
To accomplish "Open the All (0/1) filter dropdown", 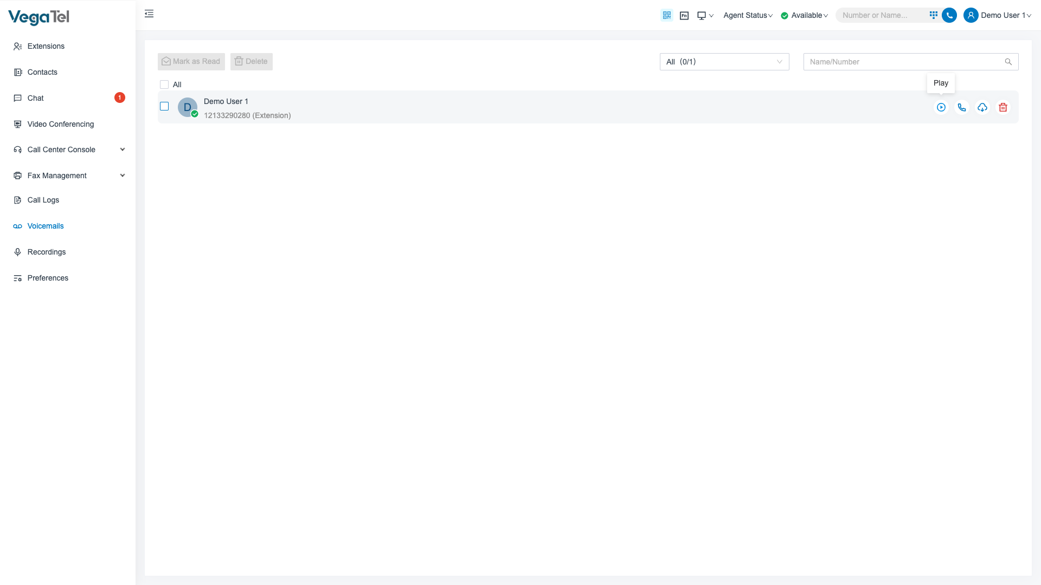I will tap(724, 62).
